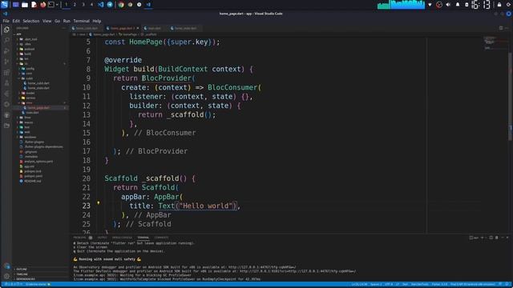The width and height of the screenshot is (513, 288).
Task: Switch to the main.dart editor tab
Action: 154,29
